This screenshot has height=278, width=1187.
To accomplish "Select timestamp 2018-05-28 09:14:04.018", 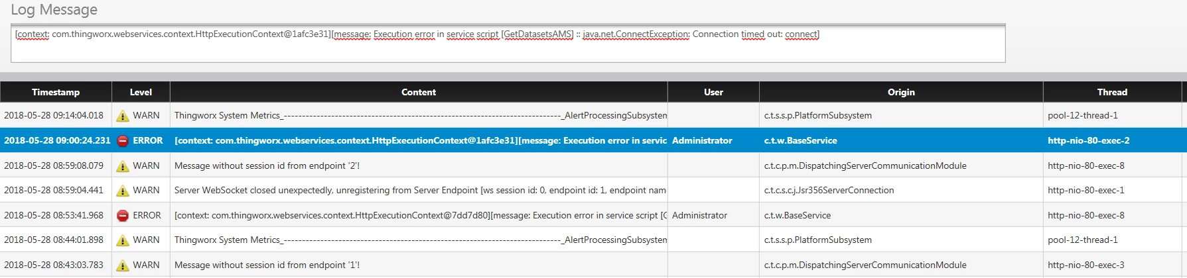I will click(x=54, y=115).
